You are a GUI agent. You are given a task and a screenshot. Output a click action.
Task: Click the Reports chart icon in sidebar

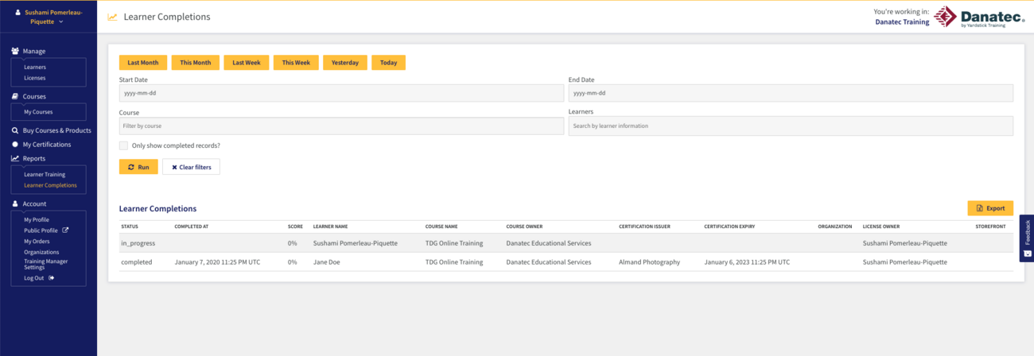[x=15, y=158]
